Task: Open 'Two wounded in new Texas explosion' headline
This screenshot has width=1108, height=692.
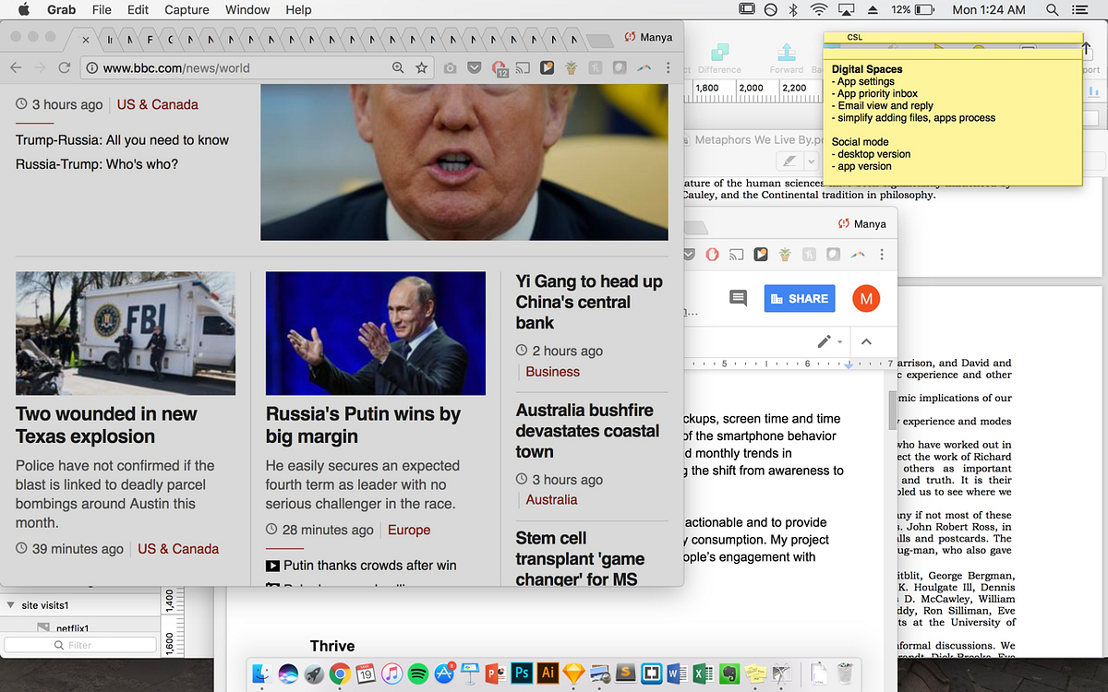Action: (x=106, y=425)
